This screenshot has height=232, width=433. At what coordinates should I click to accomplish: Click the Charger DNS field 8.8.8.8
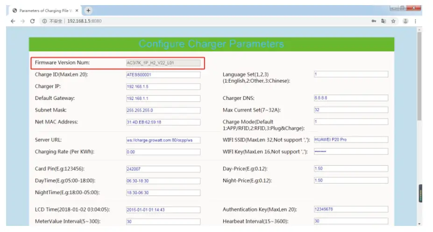point(351,98)
